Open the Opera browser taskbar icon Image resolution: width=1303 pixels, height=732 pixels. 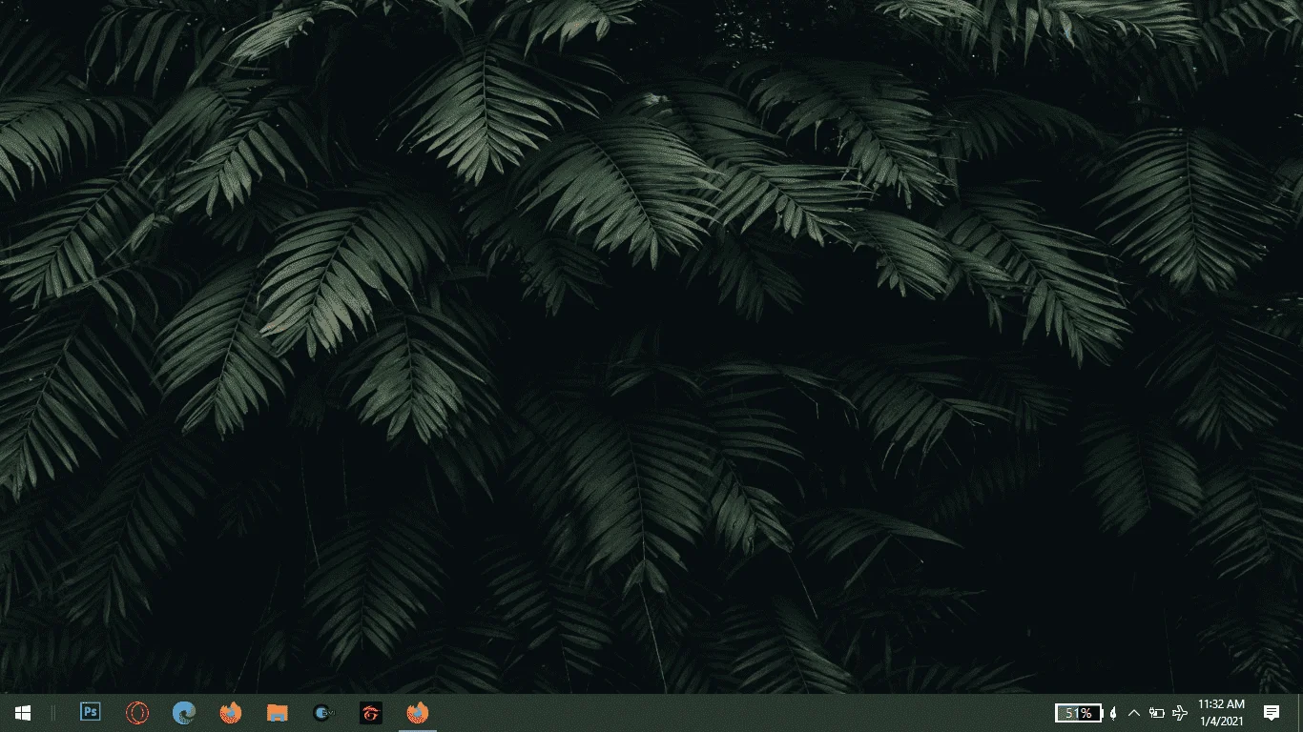click(x=137, y=713)
